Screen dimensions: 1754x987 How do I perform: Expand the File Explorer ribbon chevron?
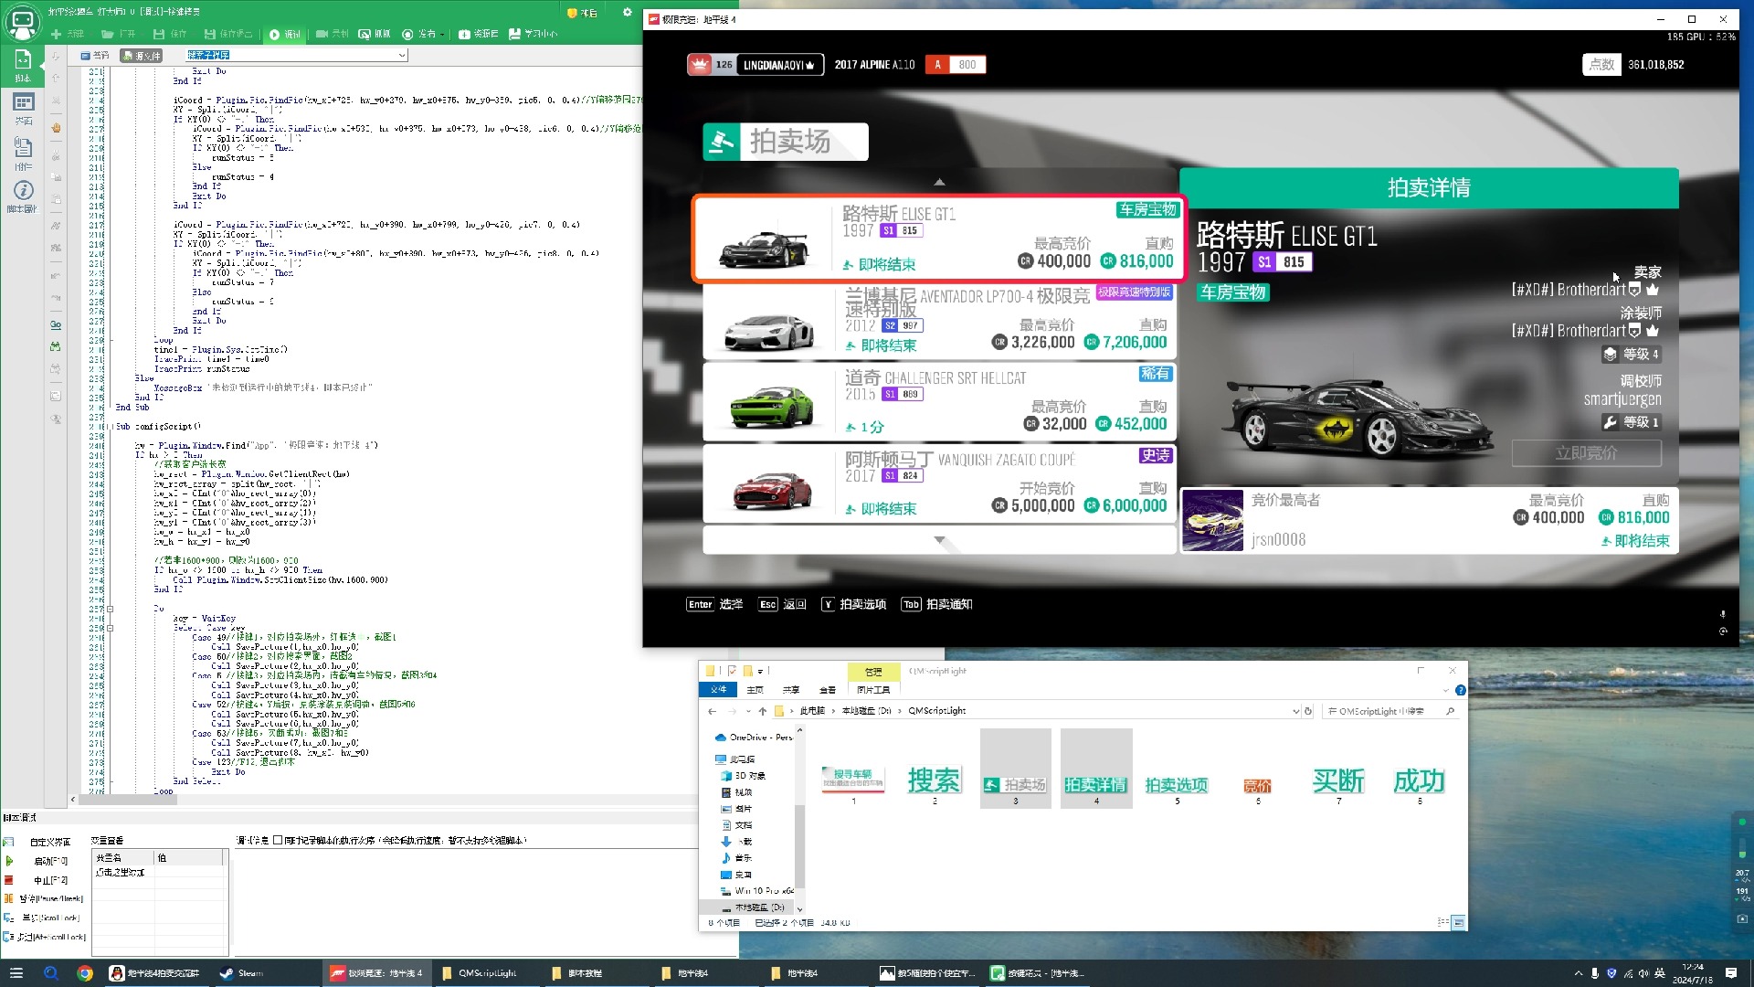point(1445,690)
